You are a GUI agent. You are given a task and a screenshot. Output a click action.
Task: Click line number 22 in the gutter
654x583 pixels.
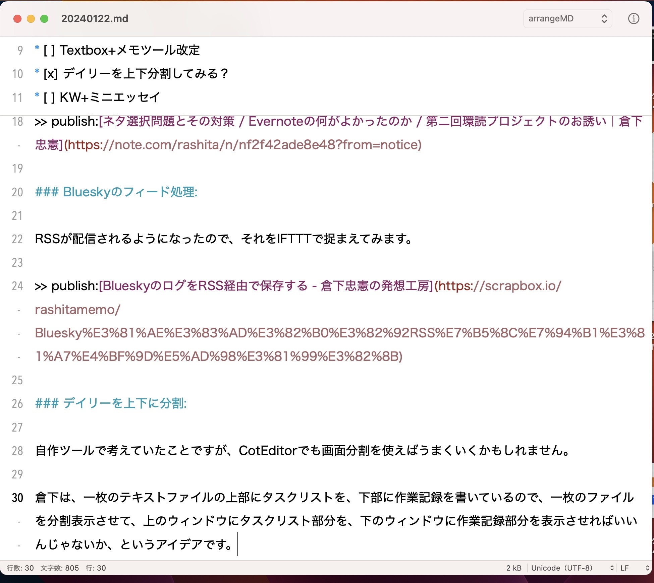(x=17, y=239)
